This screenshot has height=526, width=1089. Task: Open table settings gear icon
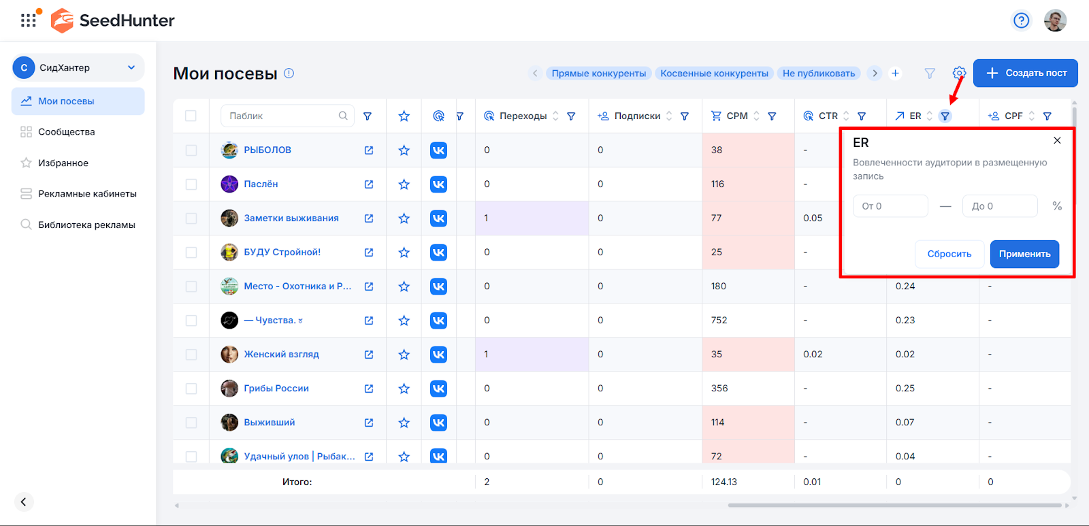coord(959,73)
